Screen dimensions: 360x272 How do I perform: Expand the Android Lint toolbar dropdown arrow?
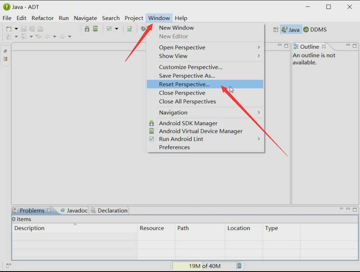(117, 29)
